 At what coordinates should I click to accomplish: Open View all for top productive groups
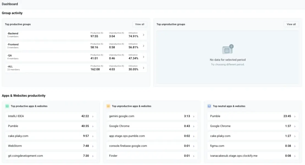pos(140,24)
